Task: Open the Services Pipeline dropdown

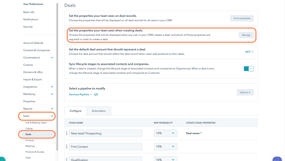Action: pyautogui.click(x=80, y=95)
